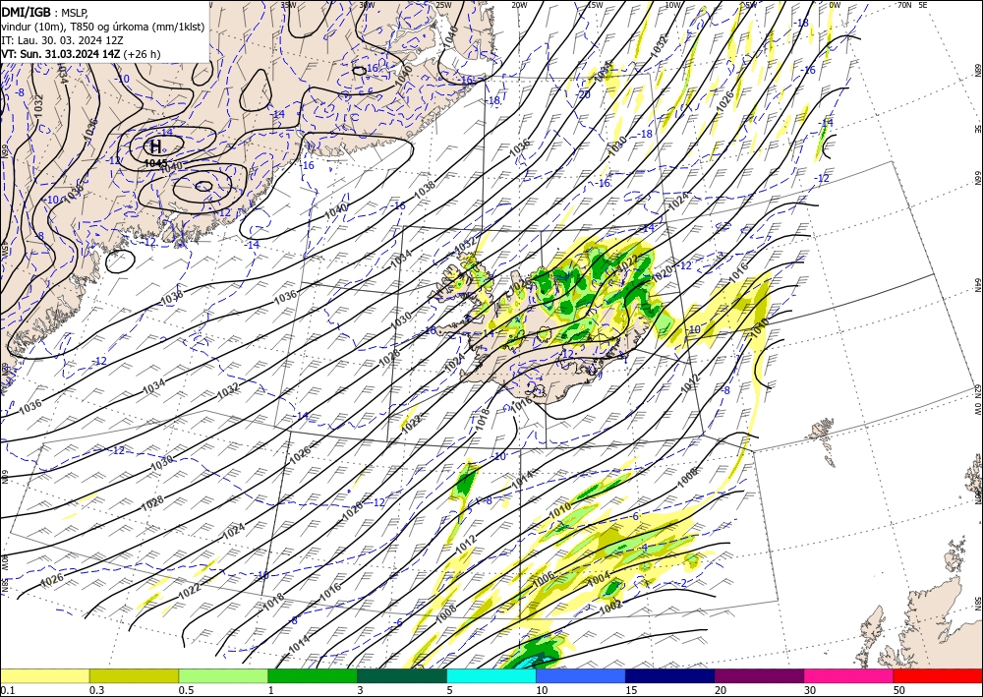The width and height of the screenshot is (983, 697).
Task: Click the 25W longitude label
Action: click(443, 5)
